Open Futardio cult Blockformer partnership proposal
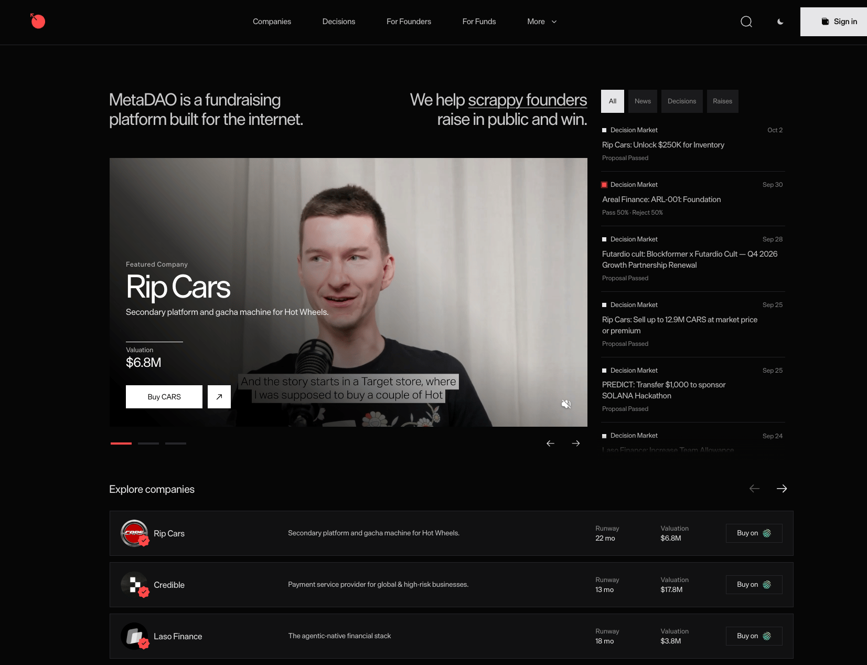The width and height of the screenshot is (867, 665). [x=690, y=259]
